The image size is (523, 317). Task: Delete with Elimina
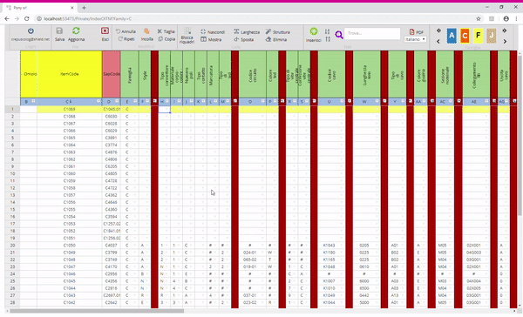point(275,39)
